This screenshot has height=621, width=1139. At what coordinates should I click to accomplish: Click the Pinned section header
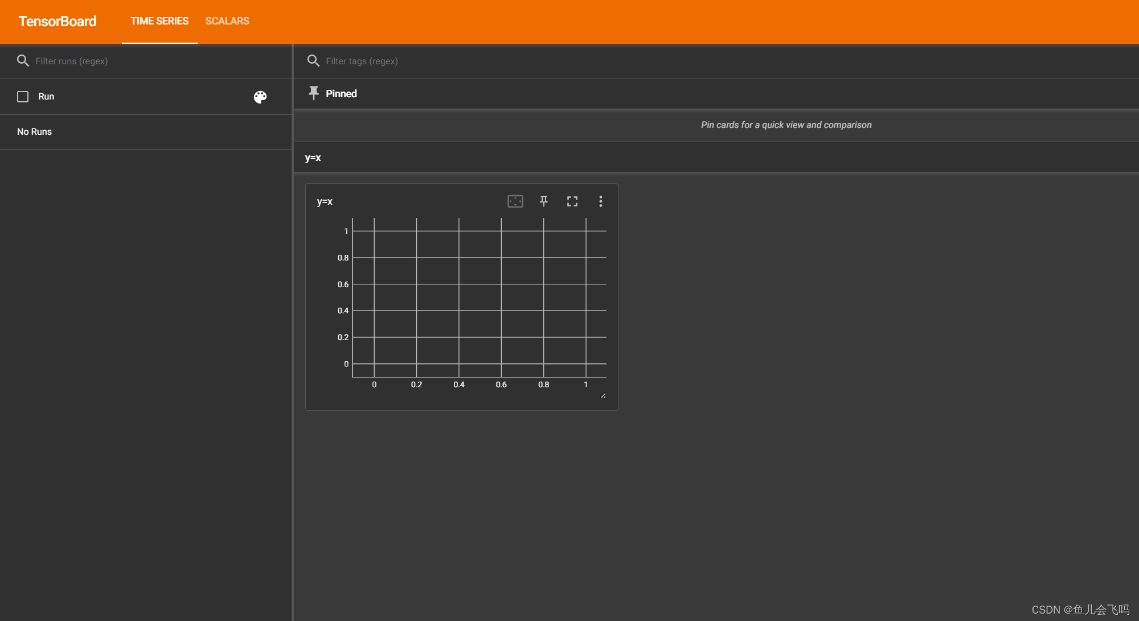click(x=341, y=94)
